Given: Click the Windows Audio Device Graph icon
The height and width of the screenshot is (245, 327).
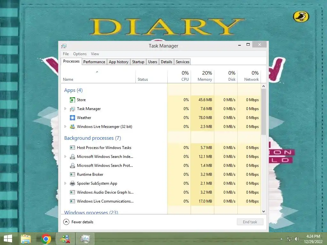Looking at the screenshot, I should (72, 192).
